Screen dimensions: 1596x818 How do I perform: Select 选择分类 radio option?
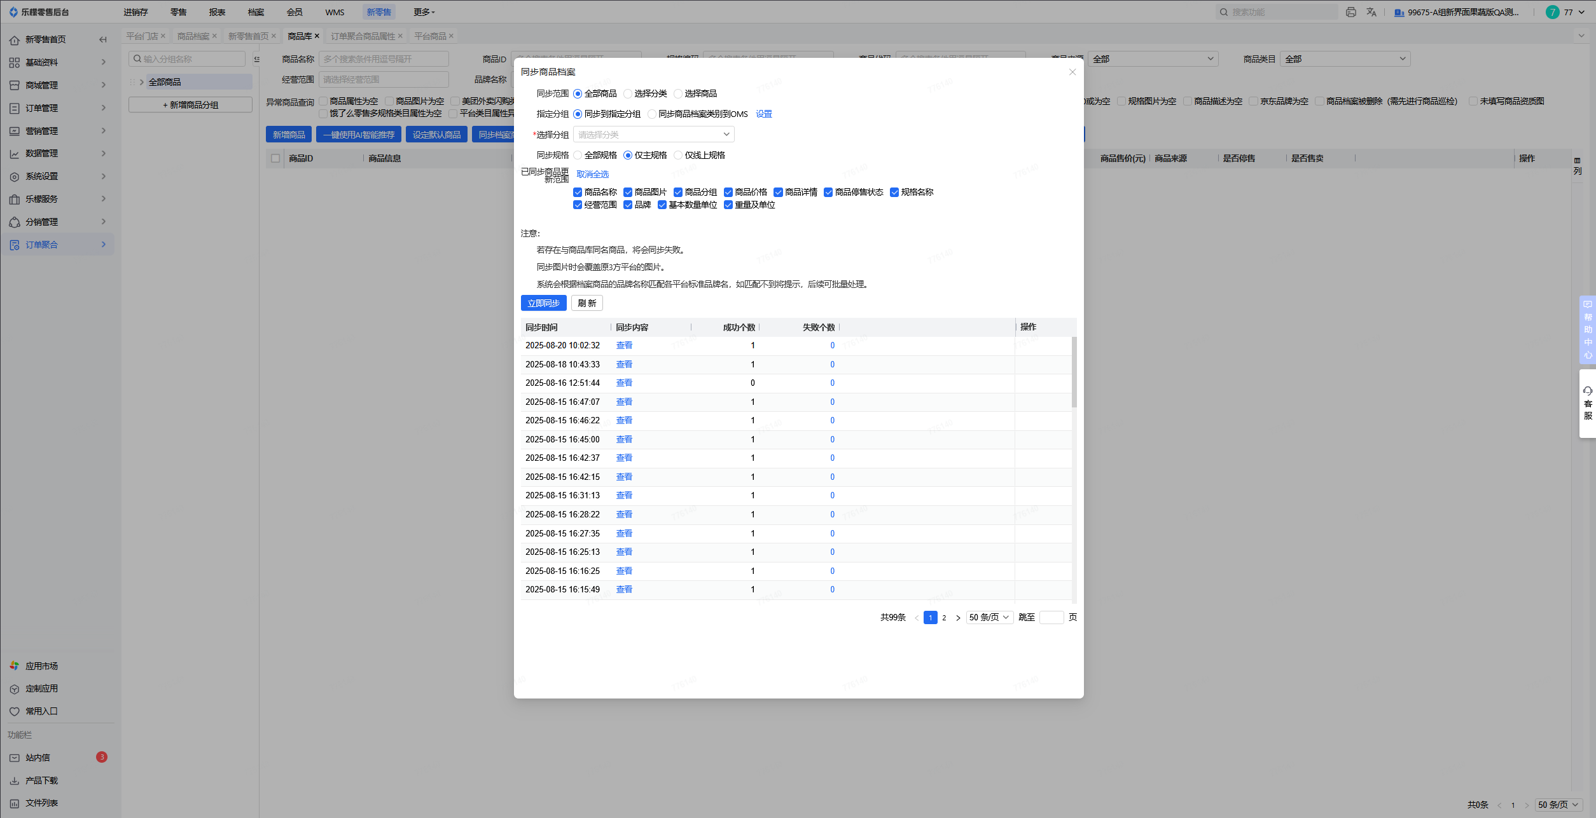click(628, 94)
